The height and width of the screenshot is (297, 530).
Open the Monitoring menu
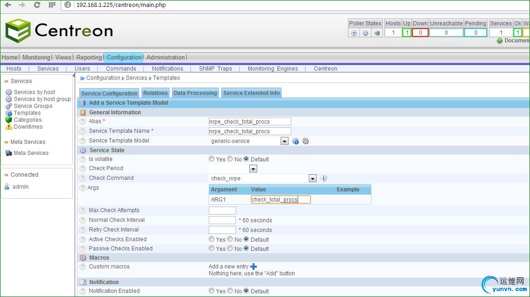[36, 58]
